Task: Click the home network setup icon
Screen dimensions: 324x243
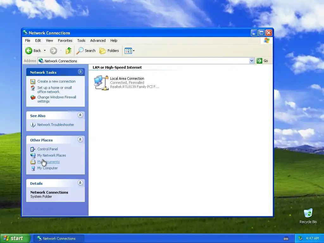Action: pos(33,88)
